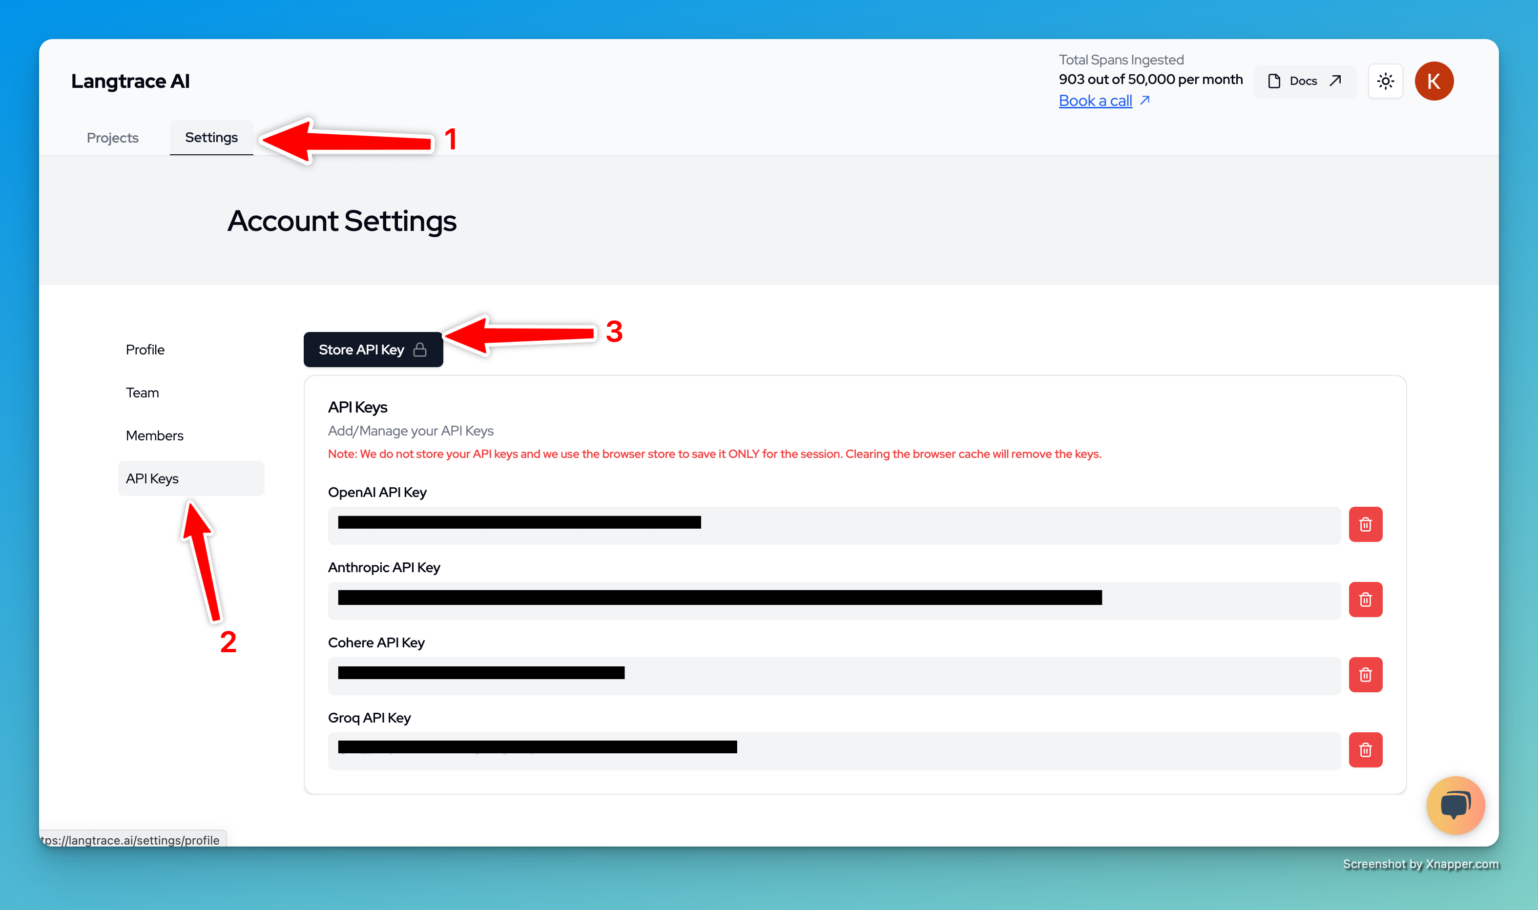Select API Keys in the sidebar
This screenshot has height=910, width=1538.
[x=152, y=478]
